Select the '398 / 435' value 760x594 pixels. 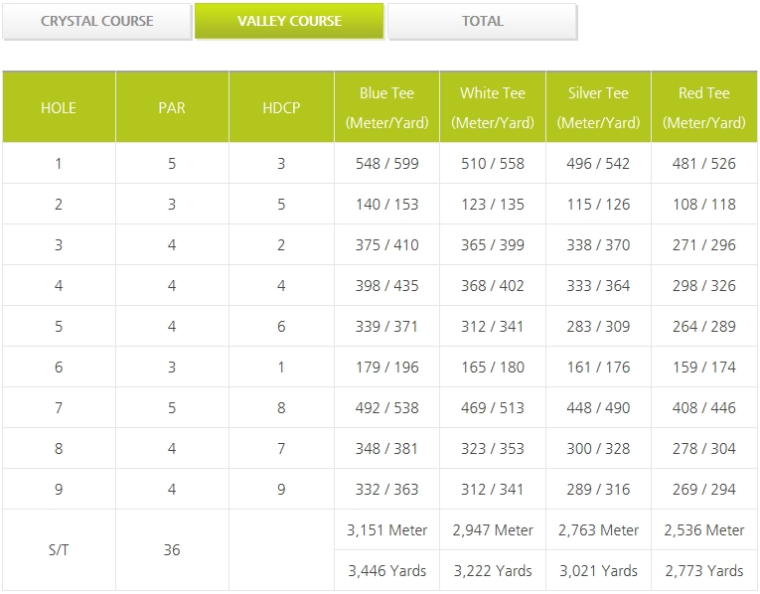(x=386, y=286)
